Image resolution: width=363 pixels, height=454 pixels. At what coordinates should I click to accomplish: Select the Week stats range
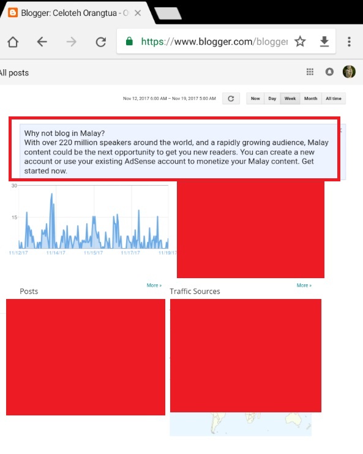[x=290, y=99]
